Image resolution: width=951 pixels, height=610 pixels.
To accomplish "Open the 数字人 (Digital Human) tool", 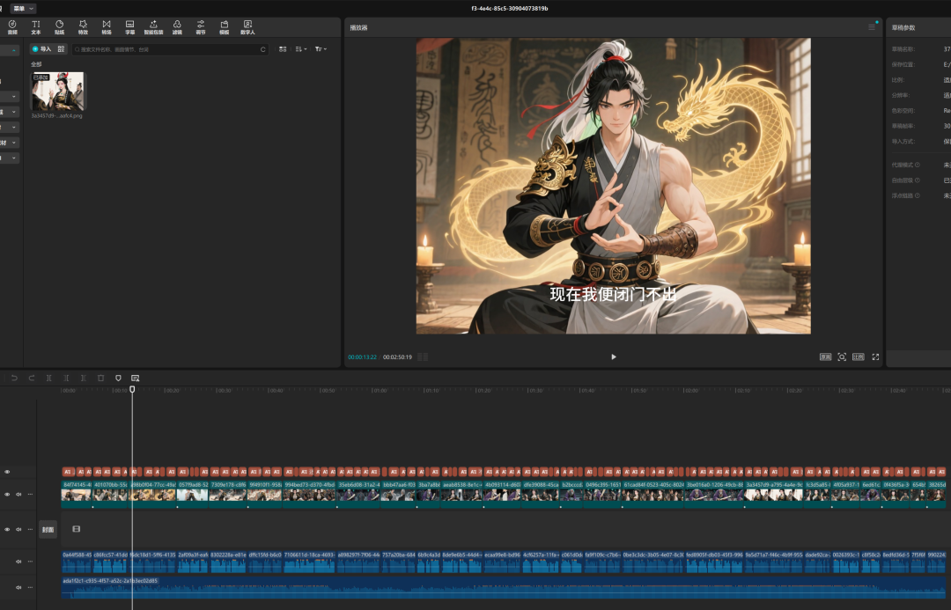I will point(247,26).
